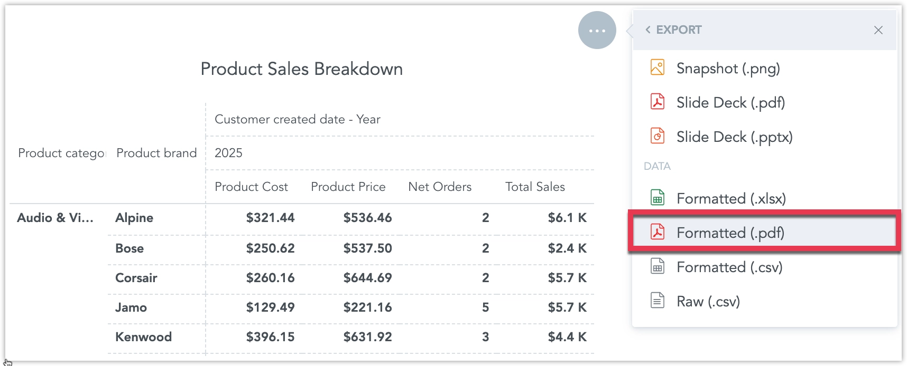Click the Product Cost column header
Viewport: 907px width, 366px height.
[x=251, y=187]
